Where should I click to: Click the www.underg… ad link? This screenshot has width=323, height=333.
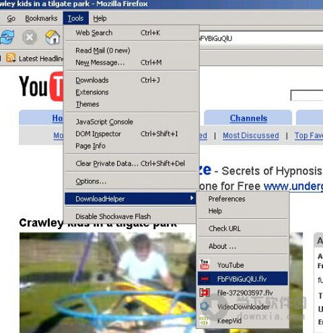pyautogui.click(x=293, y=186)
